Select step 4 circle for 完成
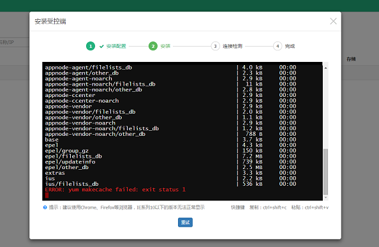The height and width of the screenshot is (247, 379). coord(278,46)
